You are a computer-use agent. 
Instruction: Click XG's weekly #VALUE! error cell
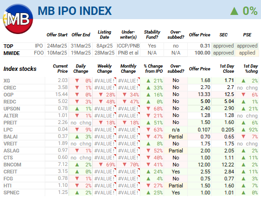pyautogui.click(x=104, y=81)
